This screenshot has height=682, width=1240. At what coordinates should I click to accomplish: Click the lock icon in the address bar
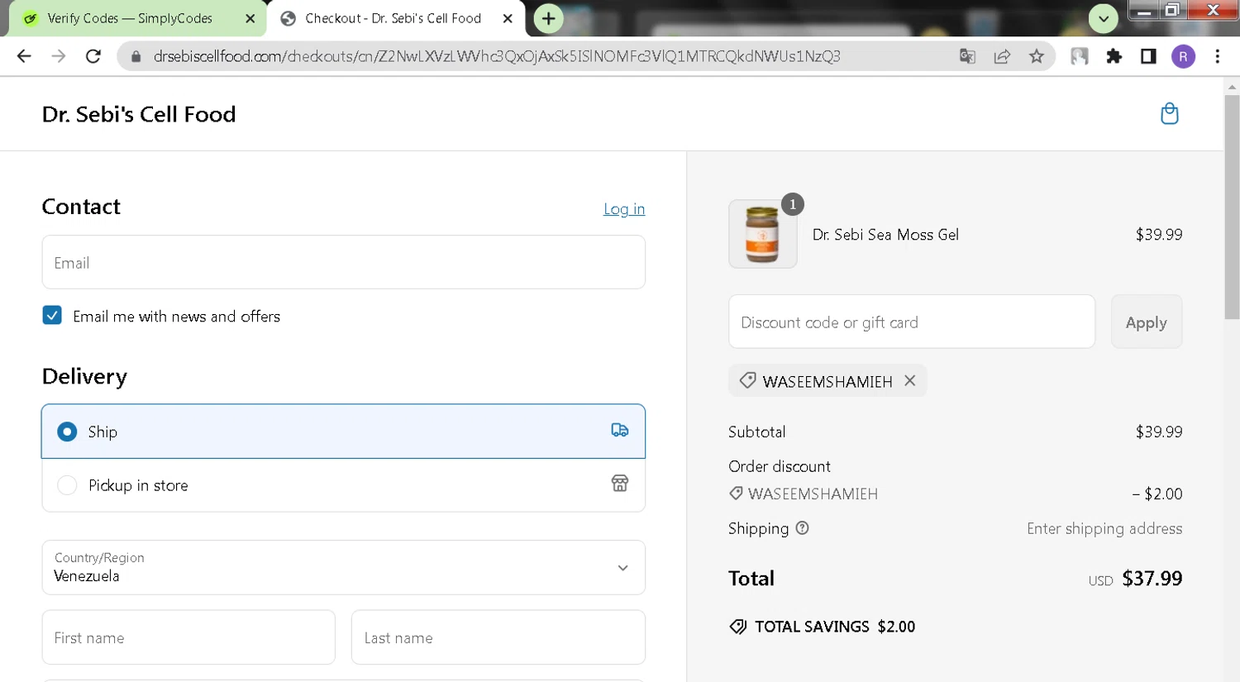(136, 56)
